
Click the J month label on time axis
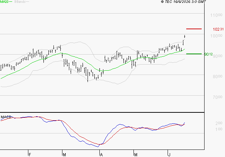click(x=169, y=155)
